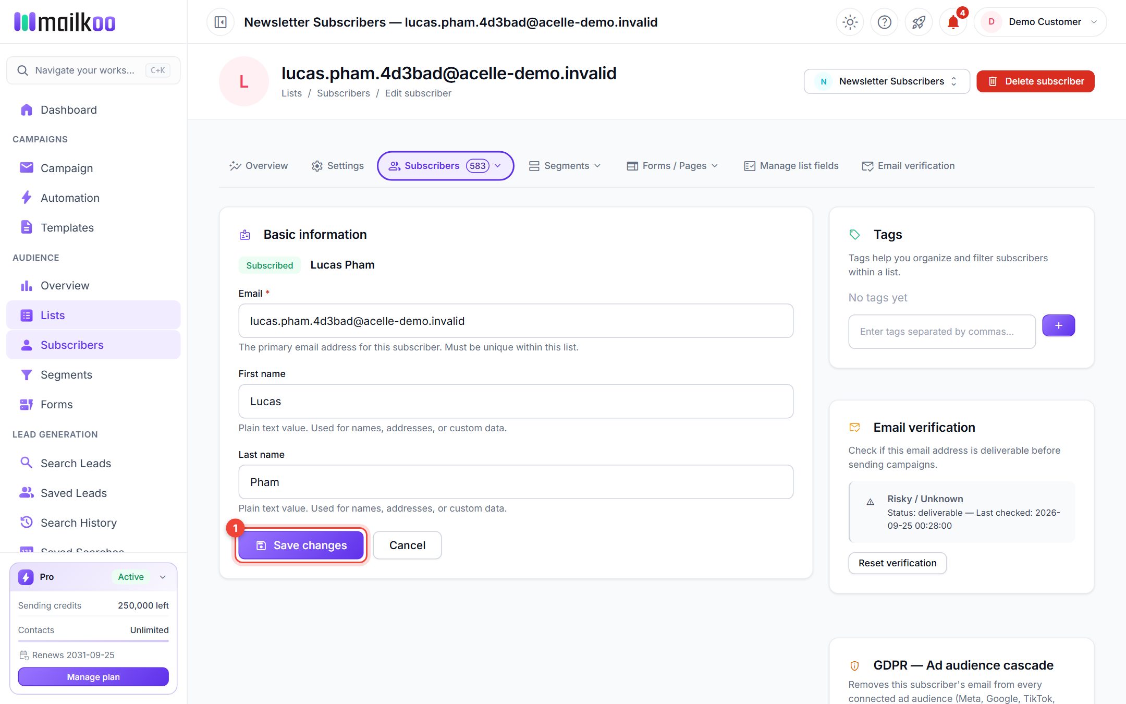The image size is (1126, 704).
Task: Open the Newsletter Subscribers list switcher
Action: (x=887, y=81)
